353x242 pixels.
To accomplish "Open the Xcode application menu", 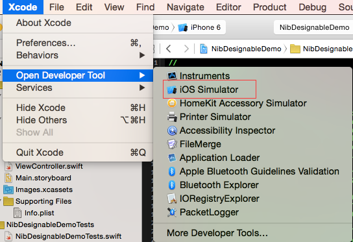I will 23,7.
